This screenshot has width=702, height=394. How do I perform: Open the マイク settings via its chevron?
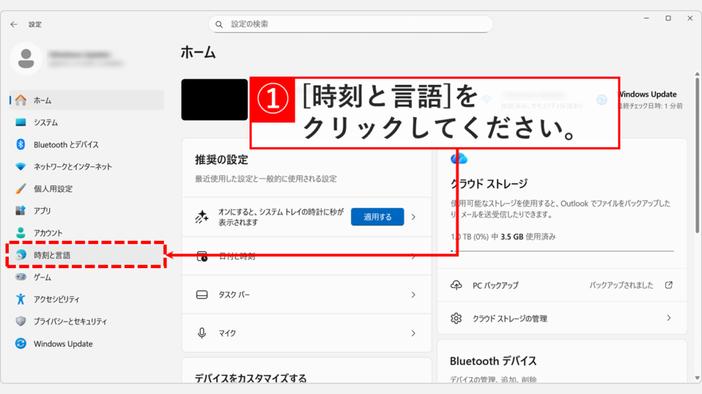[412, 333]
